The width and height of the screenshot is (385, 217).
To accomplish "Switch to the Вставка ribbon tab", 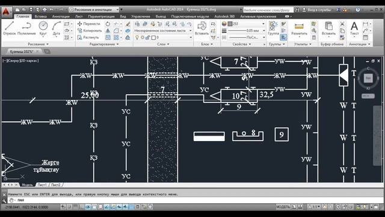I will 40,16.
